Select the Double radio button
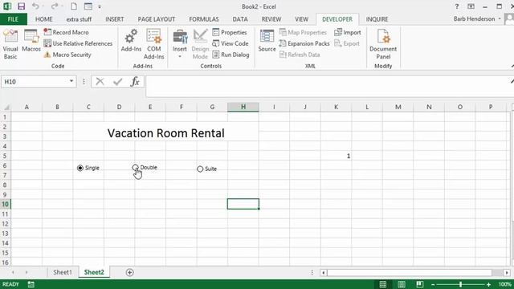Image resolution: width=514 pixels, height=289 pixels. (x=135, y=168)
